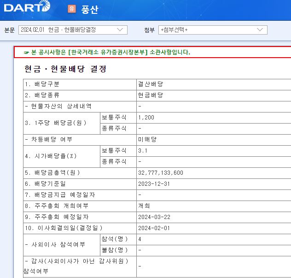Click the 3. 1주당 배당금(원) label
This screenshot has height=278, width=291.
56,123
